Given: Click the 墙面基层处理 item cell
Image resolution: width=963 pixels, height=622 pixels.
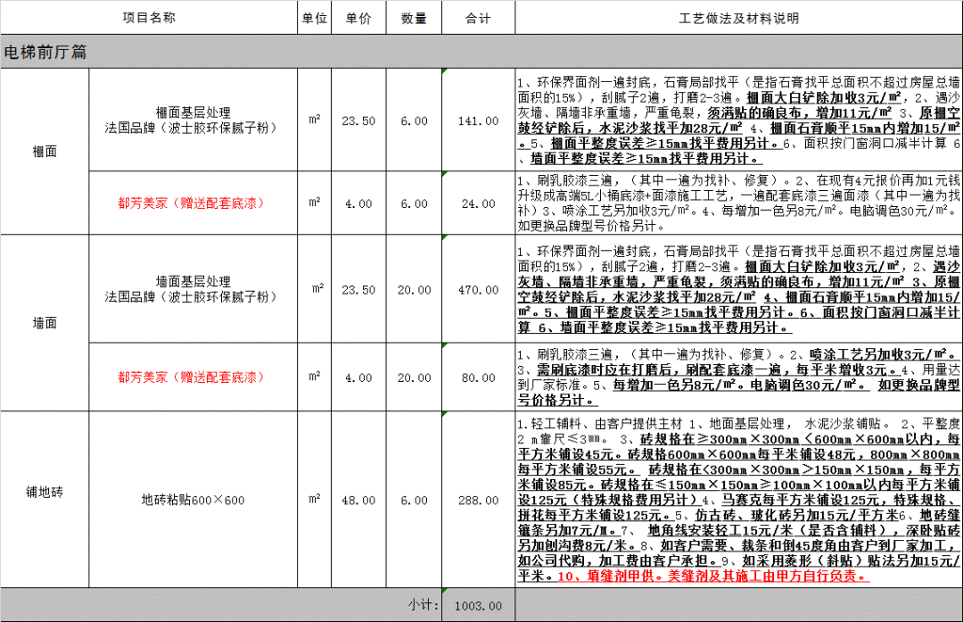Looking at the screenshot, I should click(x=193, y=289).
